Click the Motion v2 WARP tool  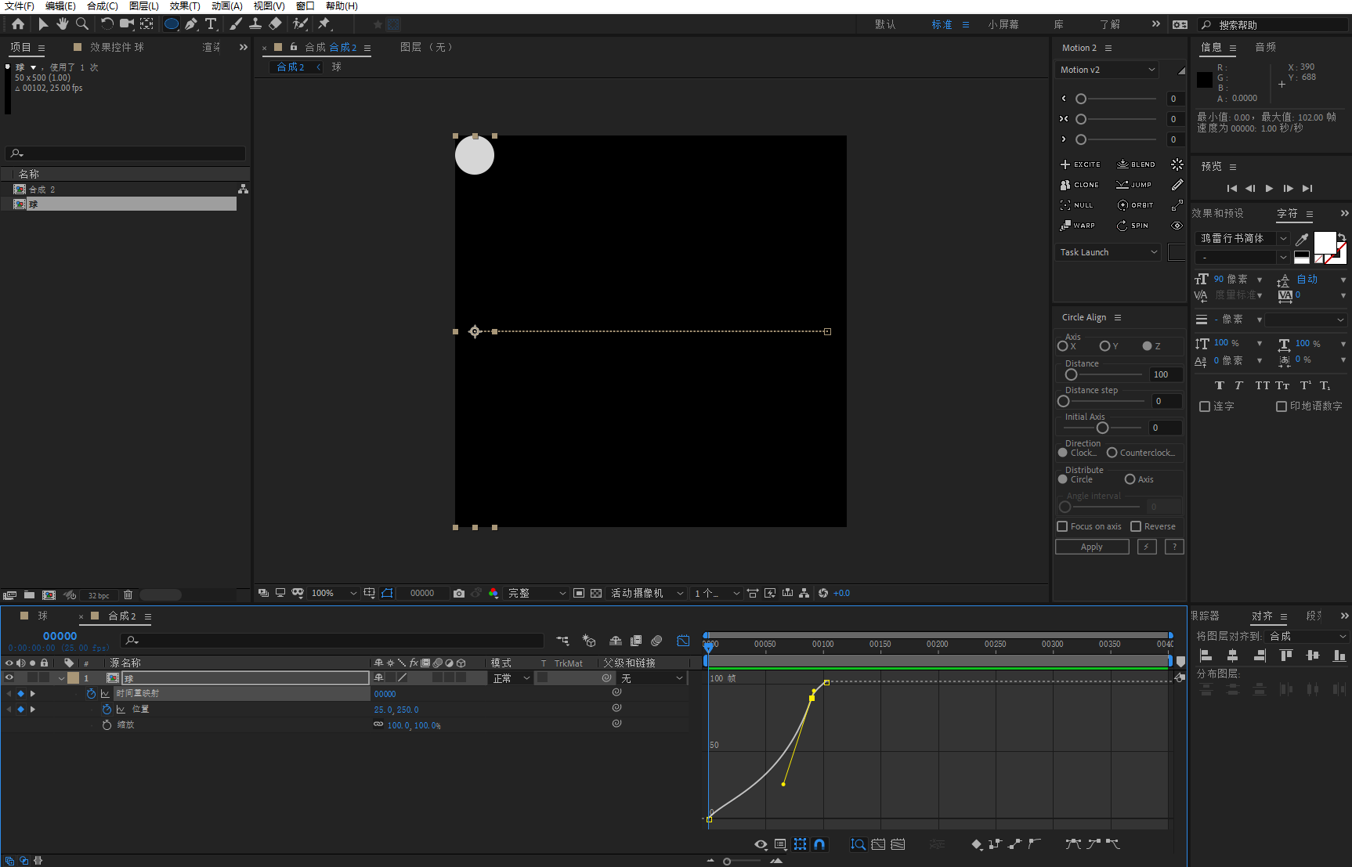click(1078, 226)
